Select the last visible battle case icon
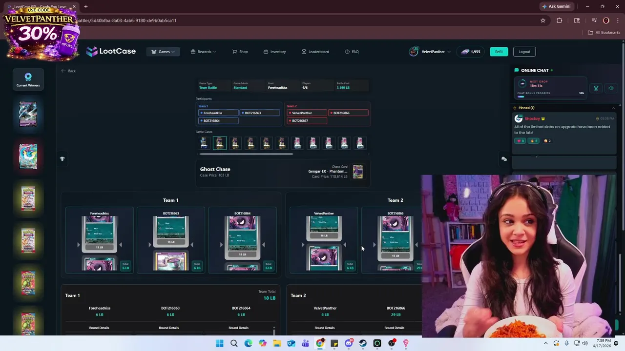Screen dimensions: 625x351 pos(360,143)
